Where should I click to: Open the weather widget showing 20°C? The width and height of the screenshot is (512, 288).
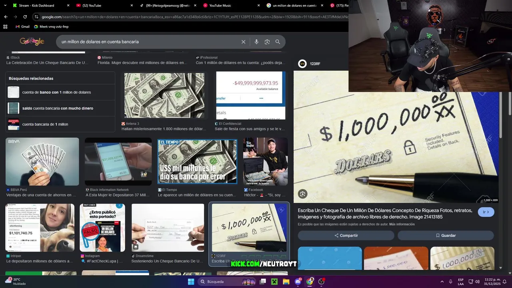(16, 282)
